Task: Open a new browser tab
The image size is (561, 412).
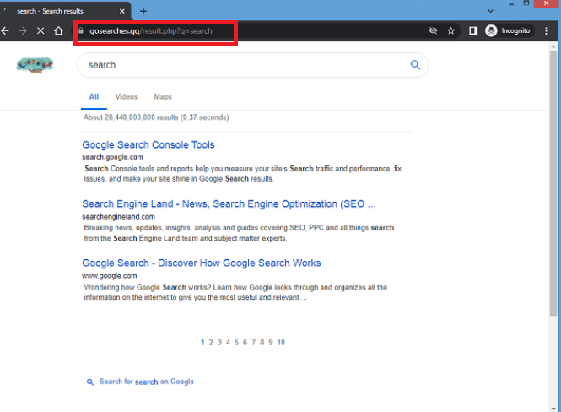Action: 143,11
